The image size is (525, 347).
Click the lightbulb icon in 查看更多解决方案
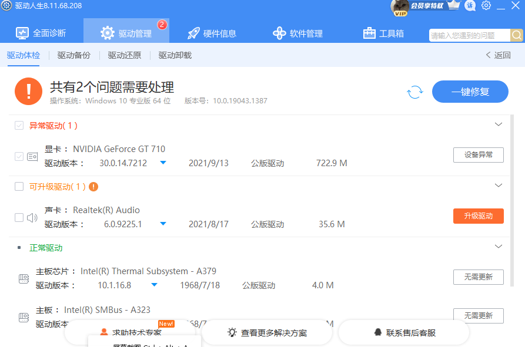(x=232, y=332)
